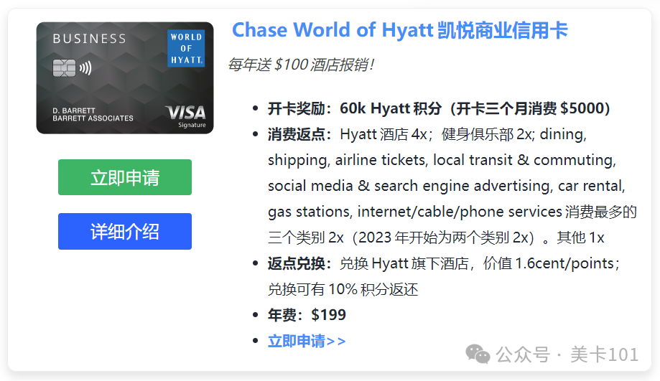Click the VISA Signature logo on card
This screenshot has width=660, height=381.
tap(185, 116)
